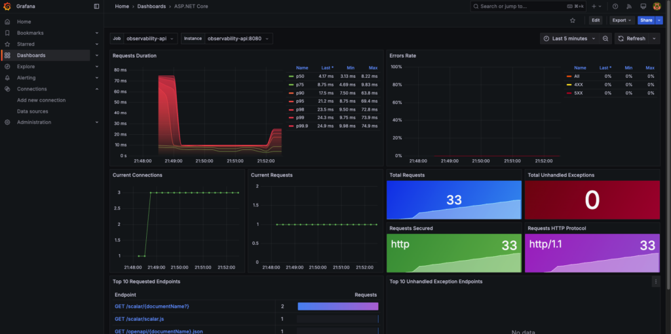
Task: Toggle the 4XX series in Errors Rate legend
Action: (x=580, y=84)
